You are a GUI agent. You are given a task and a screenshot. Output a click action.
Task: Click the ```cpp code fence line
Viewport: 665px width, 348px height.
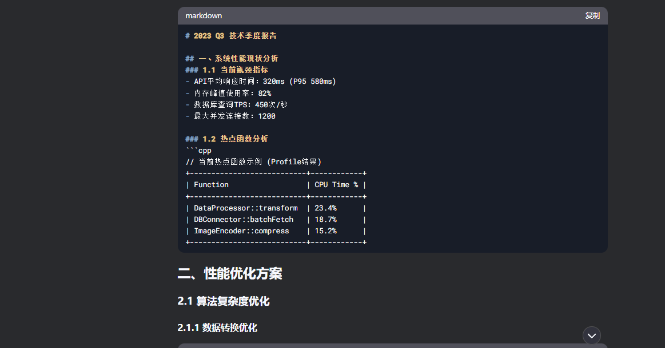coord(198,150)
